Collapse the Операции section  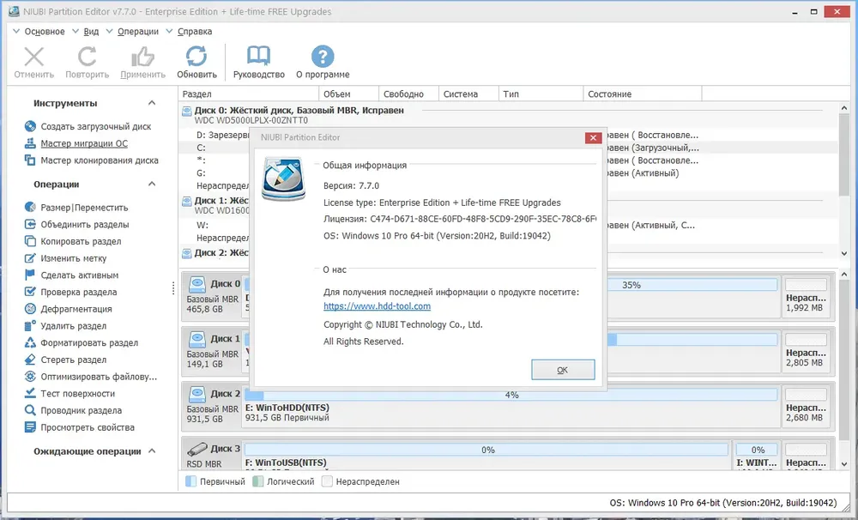tap(152, 184)
